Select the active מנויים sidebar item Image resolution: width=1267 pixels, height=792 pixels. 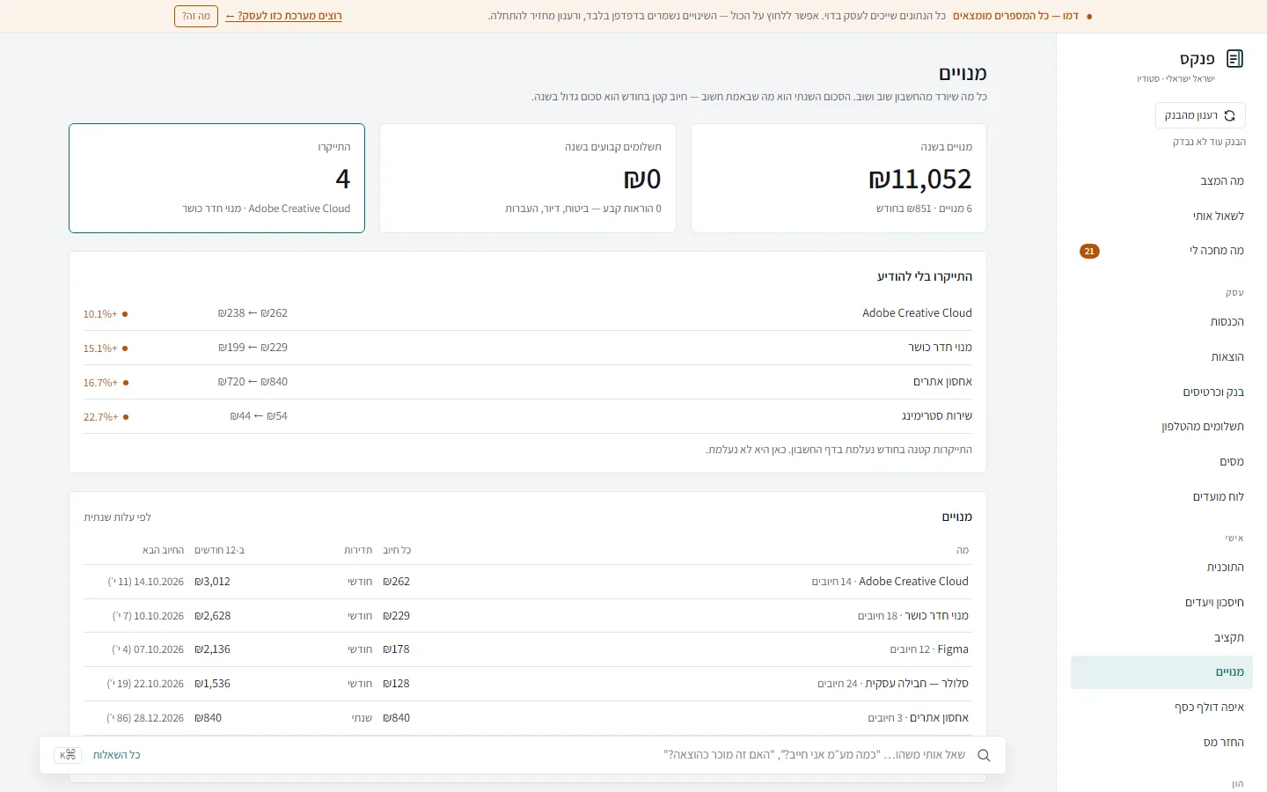coord(1161,672)
